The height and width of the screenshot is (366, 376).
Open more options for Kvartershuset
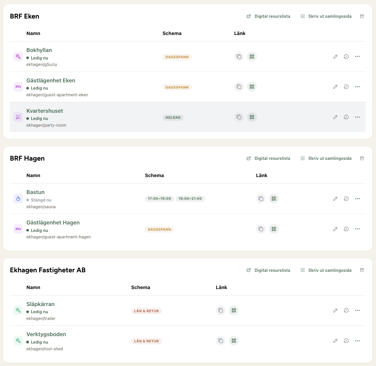tap(357, 117)
